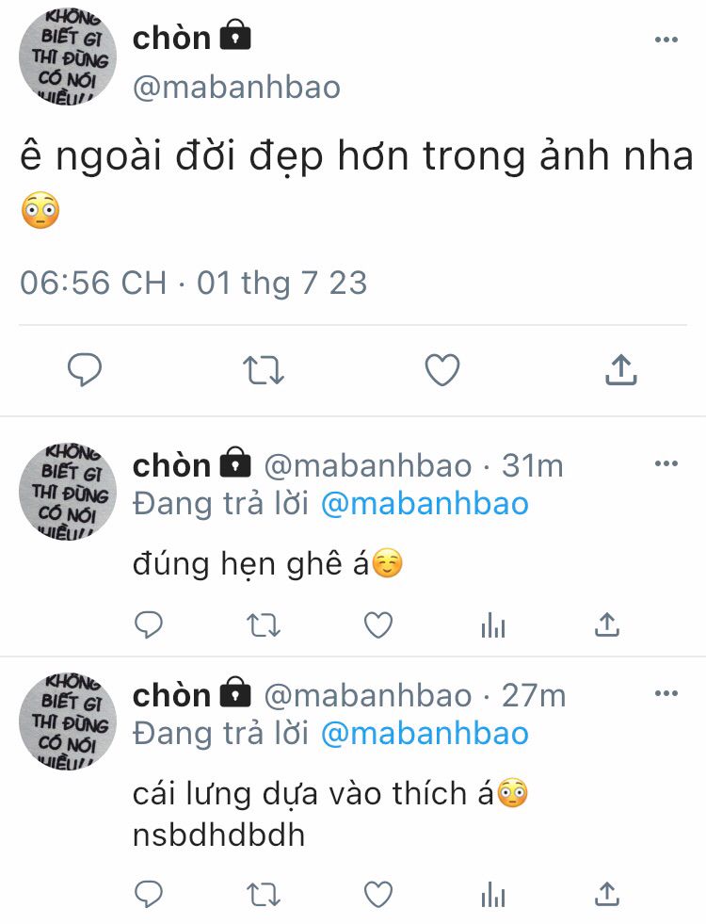This screenshot has height=924, width=706.
Task: Retweet the "đúng hẹn ghê á" tweet
Action: click(x=264, y=625)
